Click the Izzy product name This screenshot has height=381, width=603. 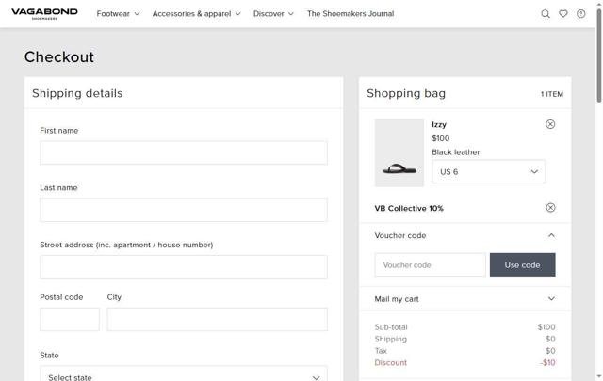tap(439, 124)
